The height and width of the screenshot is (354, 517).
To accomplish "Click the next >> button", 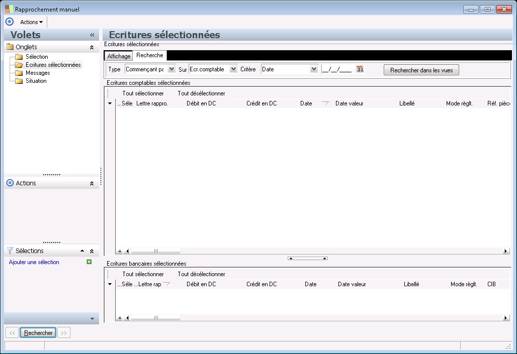I will tap(64, 333).
